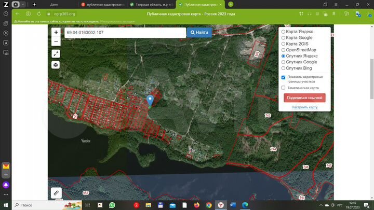
Task: Reload the page using the refresh icon
Action: click(x=39, y=13)
